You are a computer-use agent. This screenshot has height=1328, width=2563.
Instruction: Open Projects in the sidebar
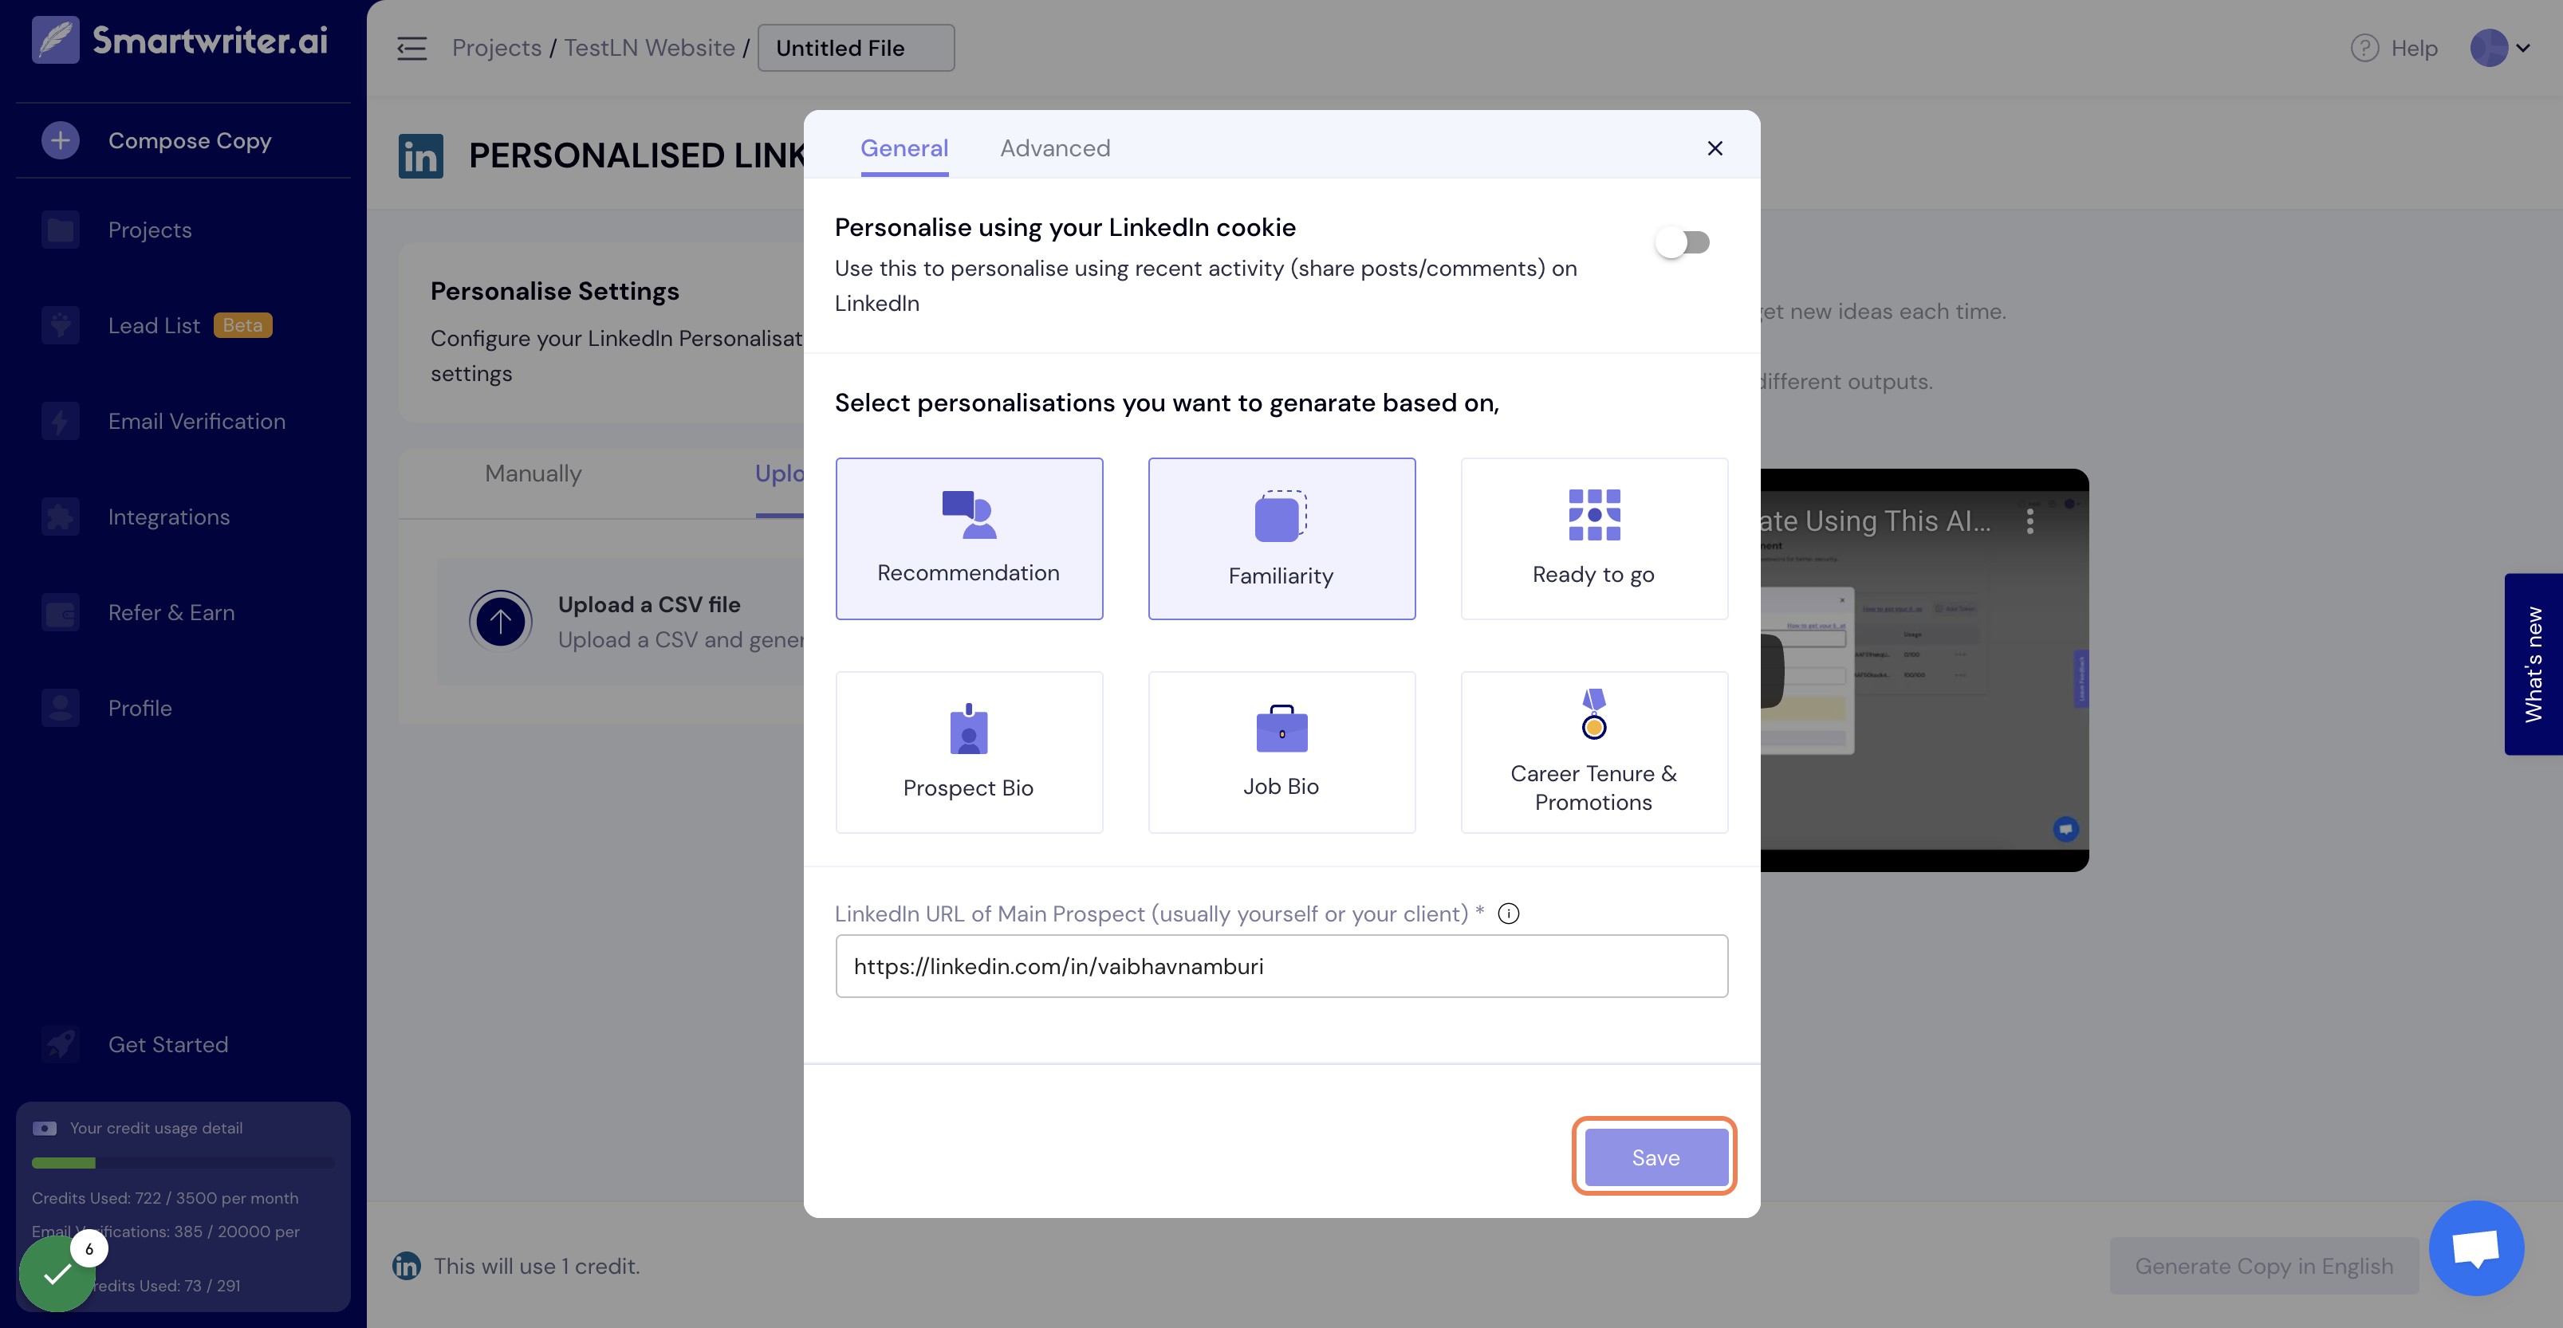point(149,230)
